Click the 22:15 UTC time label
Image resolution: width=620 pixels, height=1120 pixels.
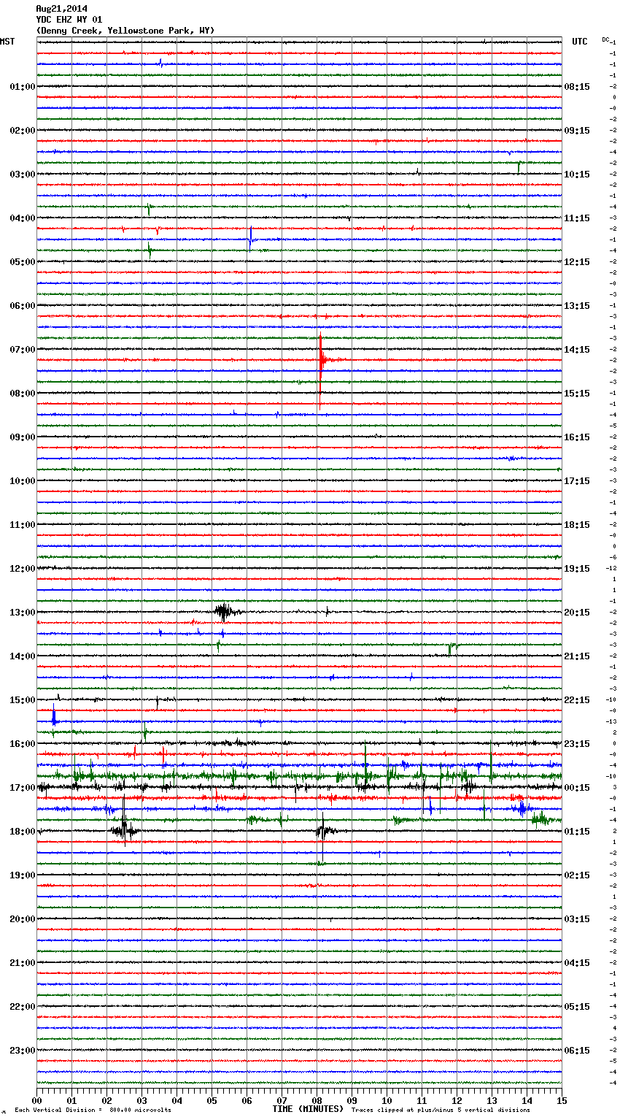[577, 700]
